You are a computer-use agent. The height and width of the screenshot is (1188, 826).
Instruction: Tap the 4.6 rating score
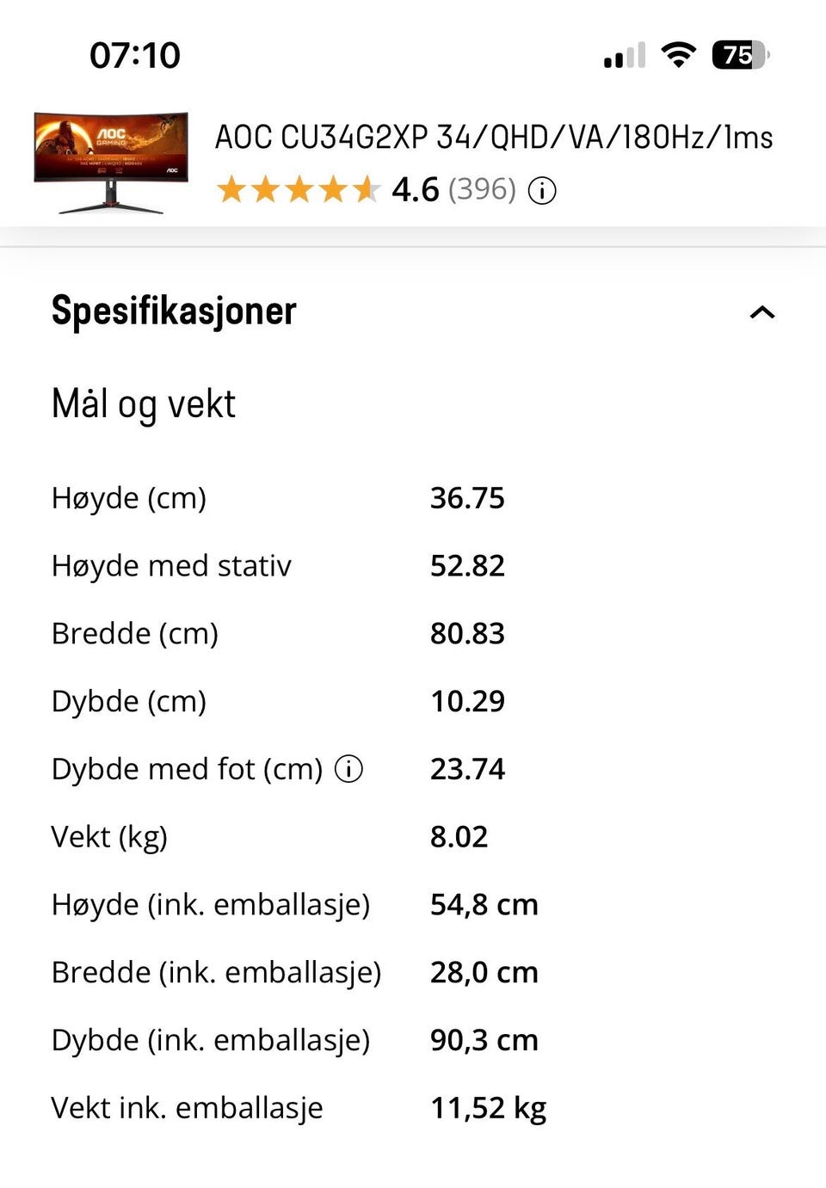[x=416, y=190]
